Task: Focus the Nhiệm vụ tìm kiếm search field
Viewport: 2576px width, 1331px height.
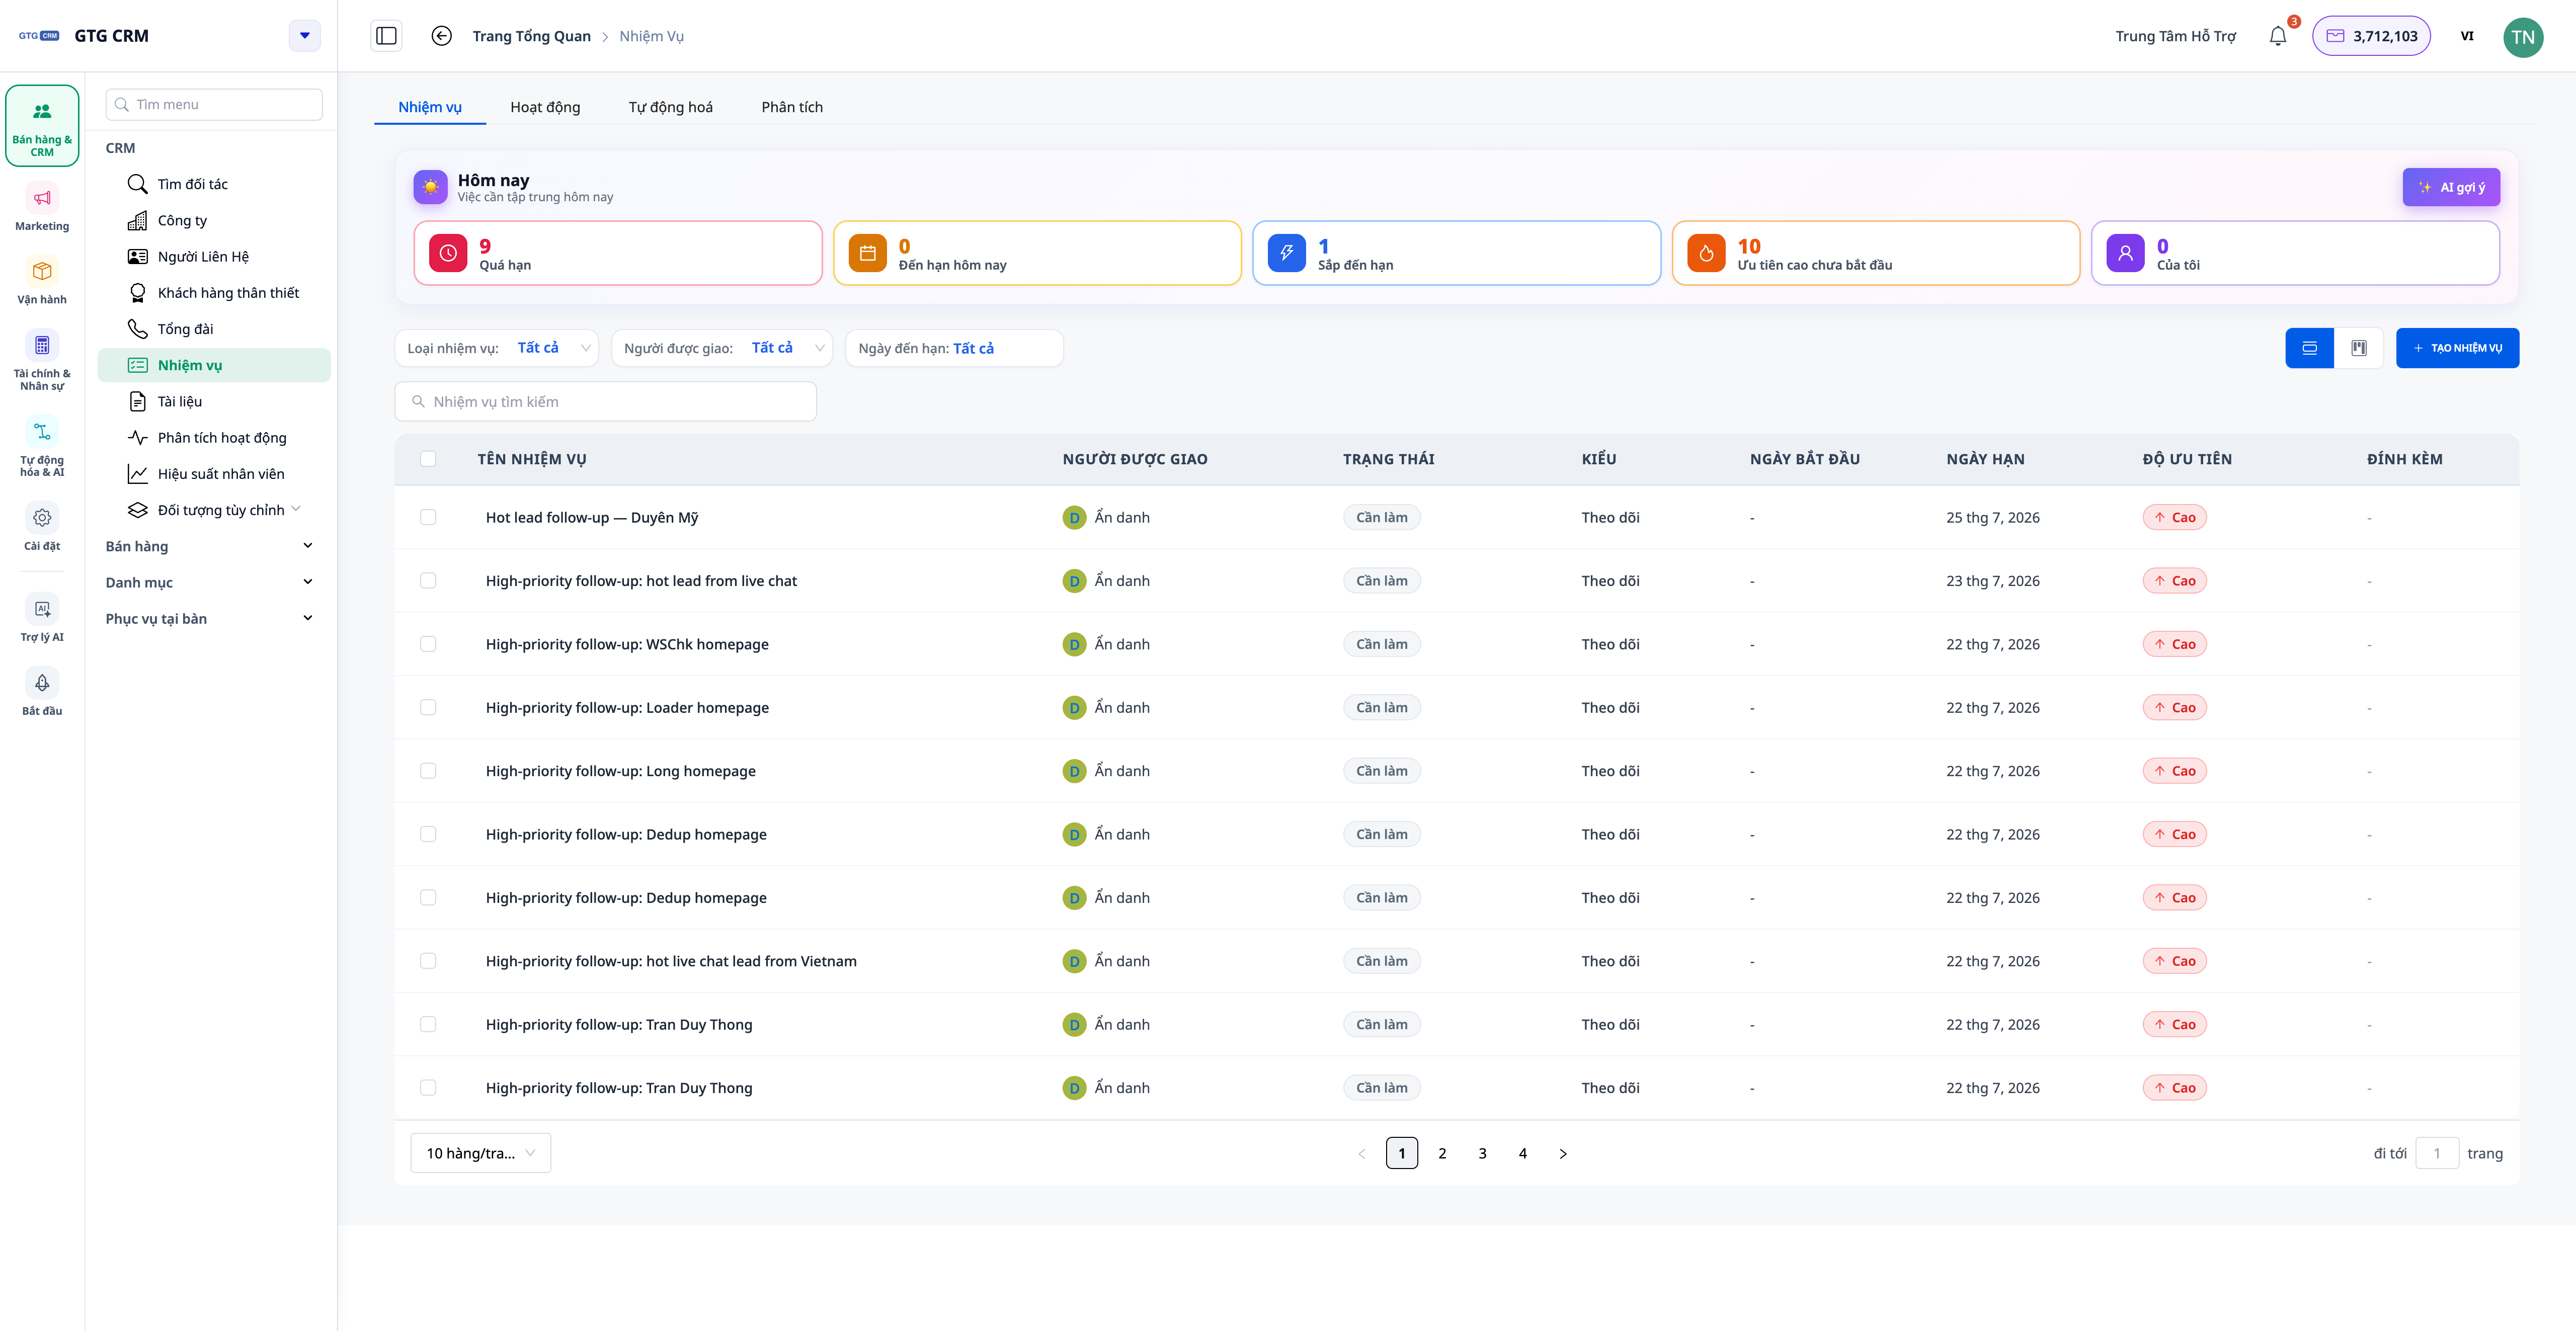Action: [606, 402]
